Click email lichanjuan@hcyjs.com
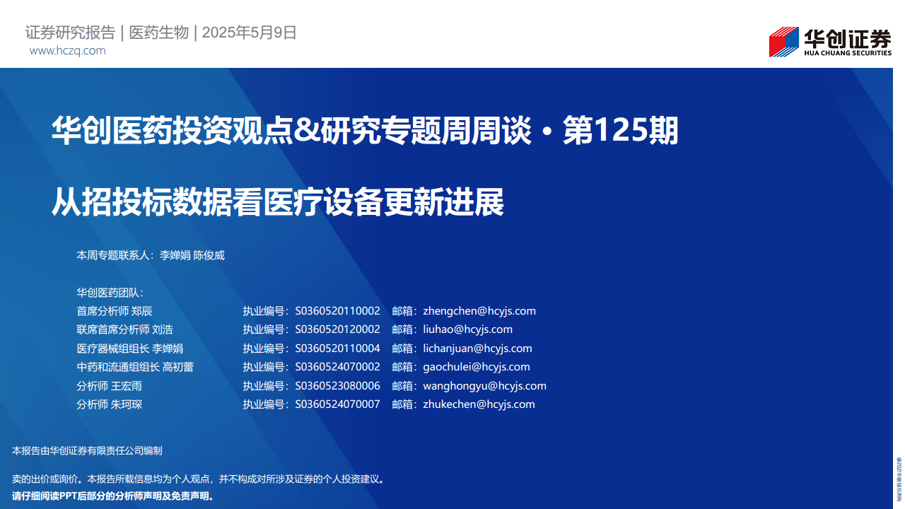The image size is (905, 509). click(x=478, y=349)
